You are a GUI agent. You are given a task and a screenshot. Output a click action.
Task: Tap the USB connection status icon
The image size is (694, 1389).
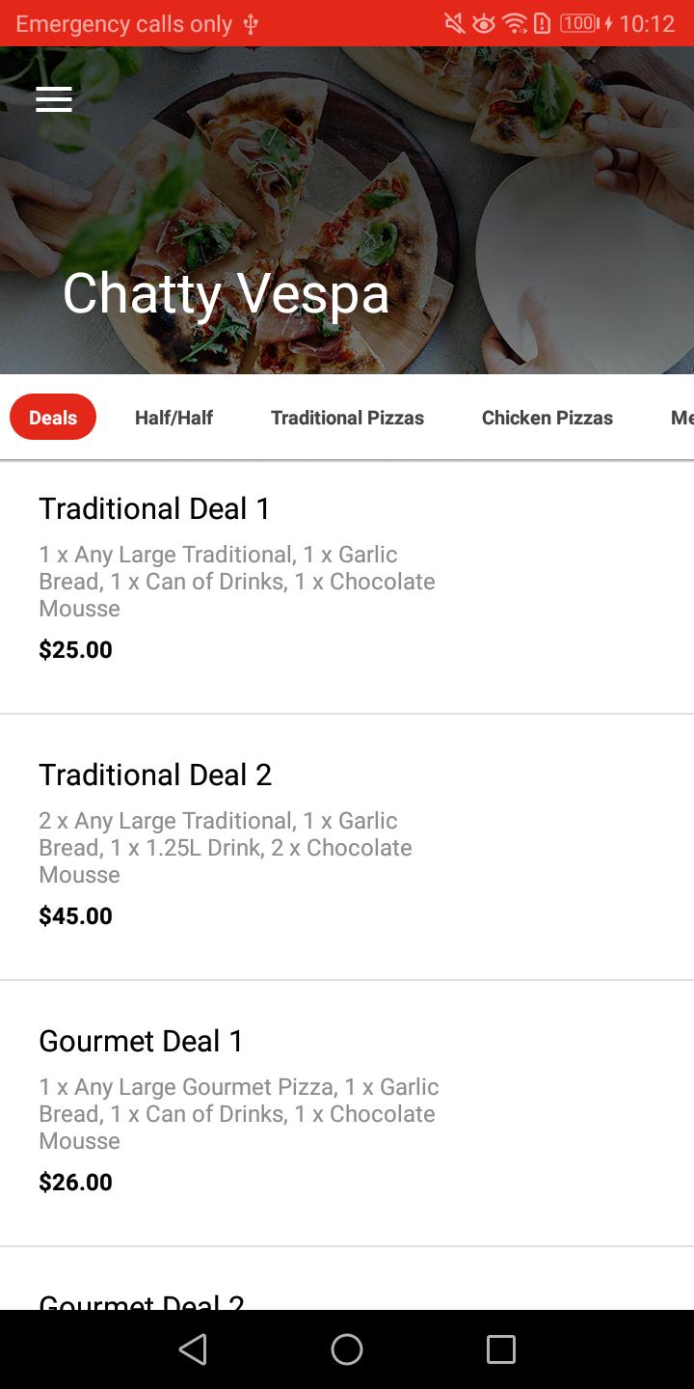251,24
